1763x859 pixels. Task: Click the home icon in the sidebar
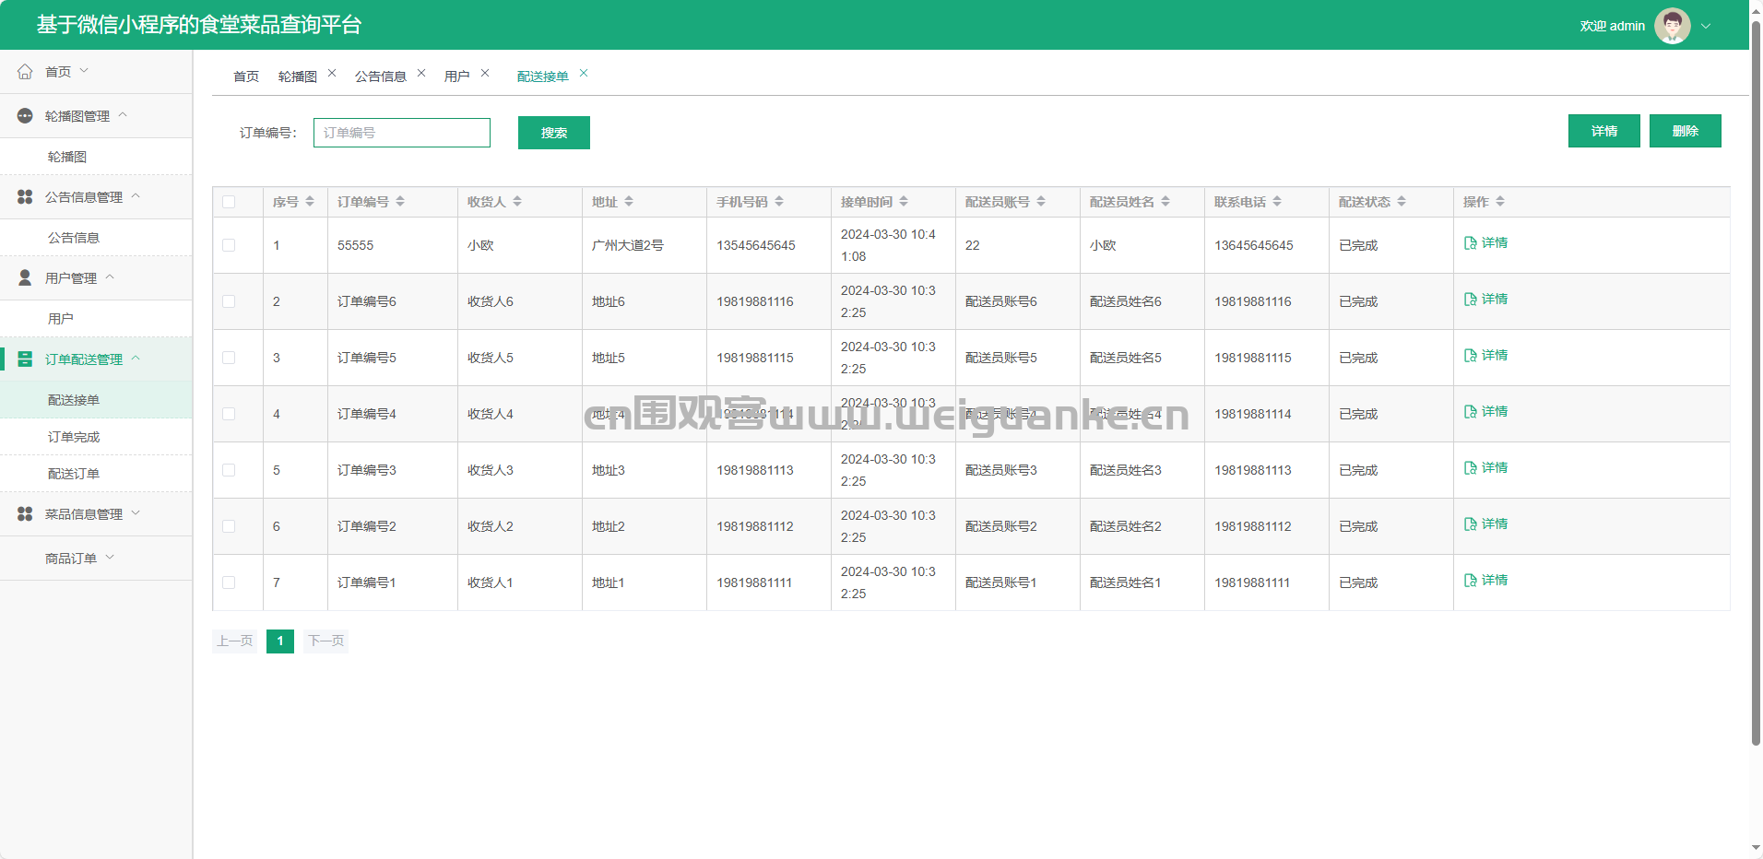click(25, 72)
